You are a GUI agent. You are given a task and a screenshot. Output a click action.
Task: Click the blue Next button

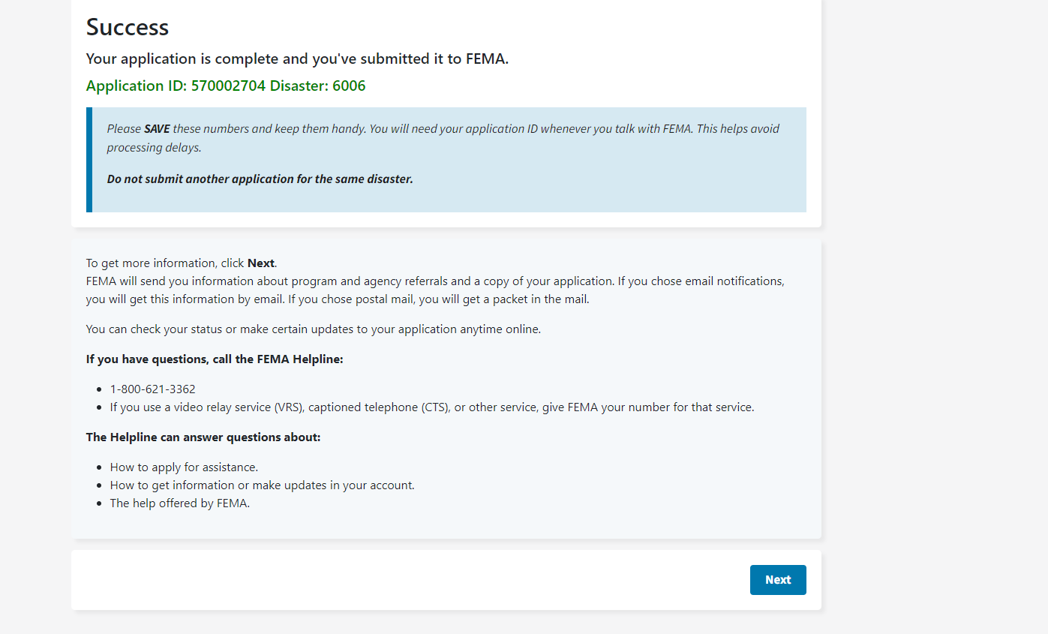point(777,580)
